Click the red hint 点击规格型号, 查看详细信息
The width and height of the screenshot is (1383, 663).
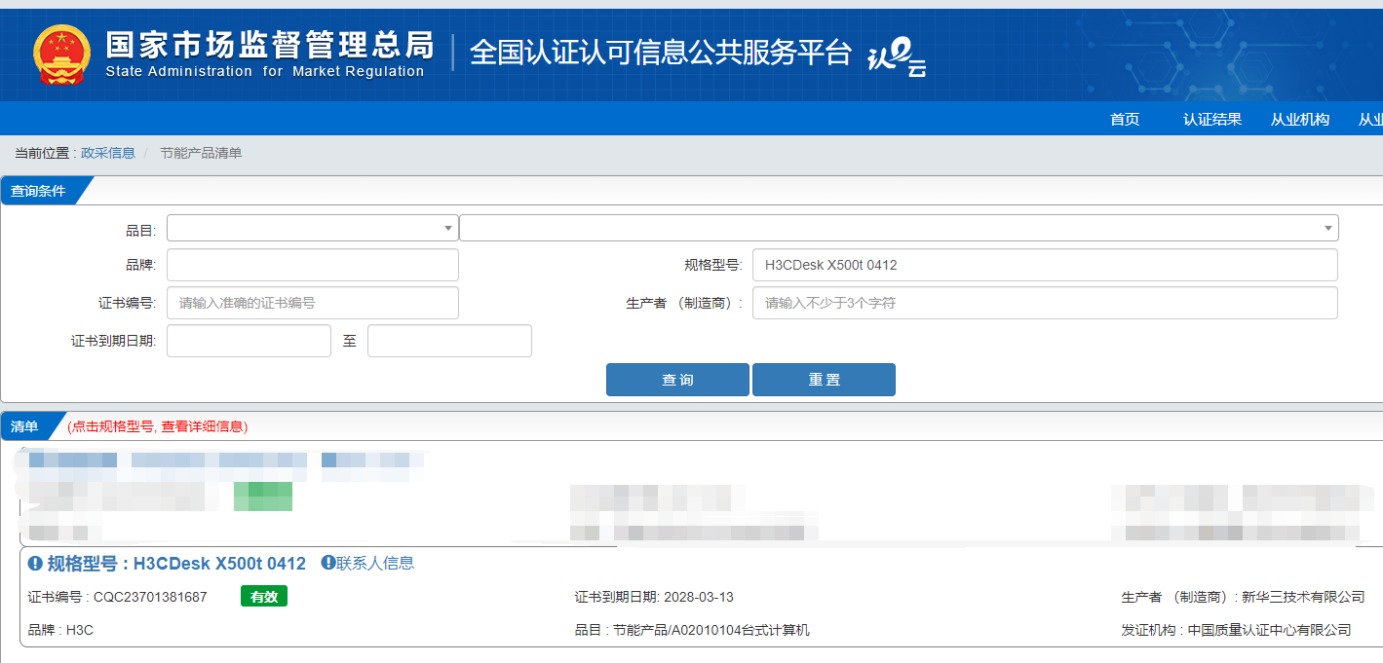[158, 426]
